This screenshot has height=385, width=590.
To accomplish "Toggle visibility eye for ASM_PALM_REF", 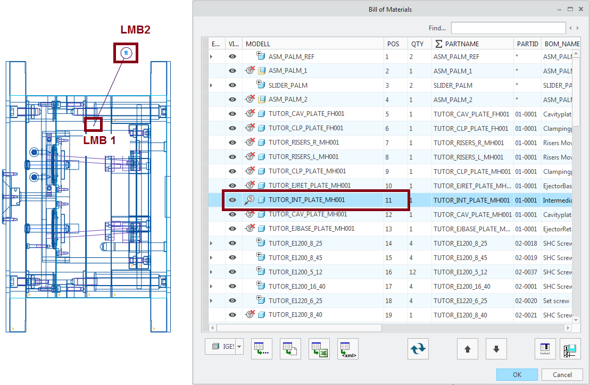I will click(x=232, y=56).
